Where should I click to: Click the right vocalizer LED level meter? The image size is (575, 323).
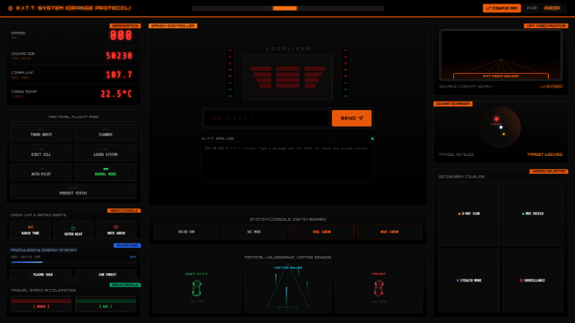[345, 73]
